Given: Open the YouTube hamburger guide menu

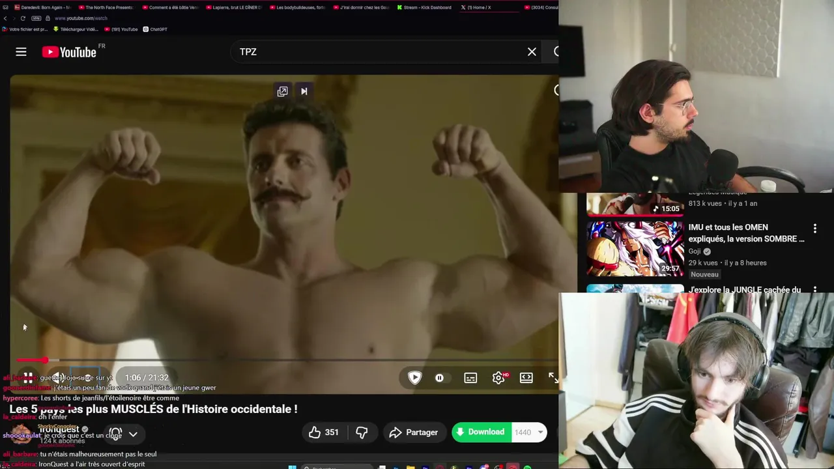Looking at the screenshot, I should (x=21, y=52).
